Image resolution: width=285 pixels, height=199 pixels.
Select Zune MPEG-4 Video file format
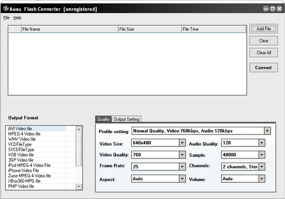(x=36, y=176)
